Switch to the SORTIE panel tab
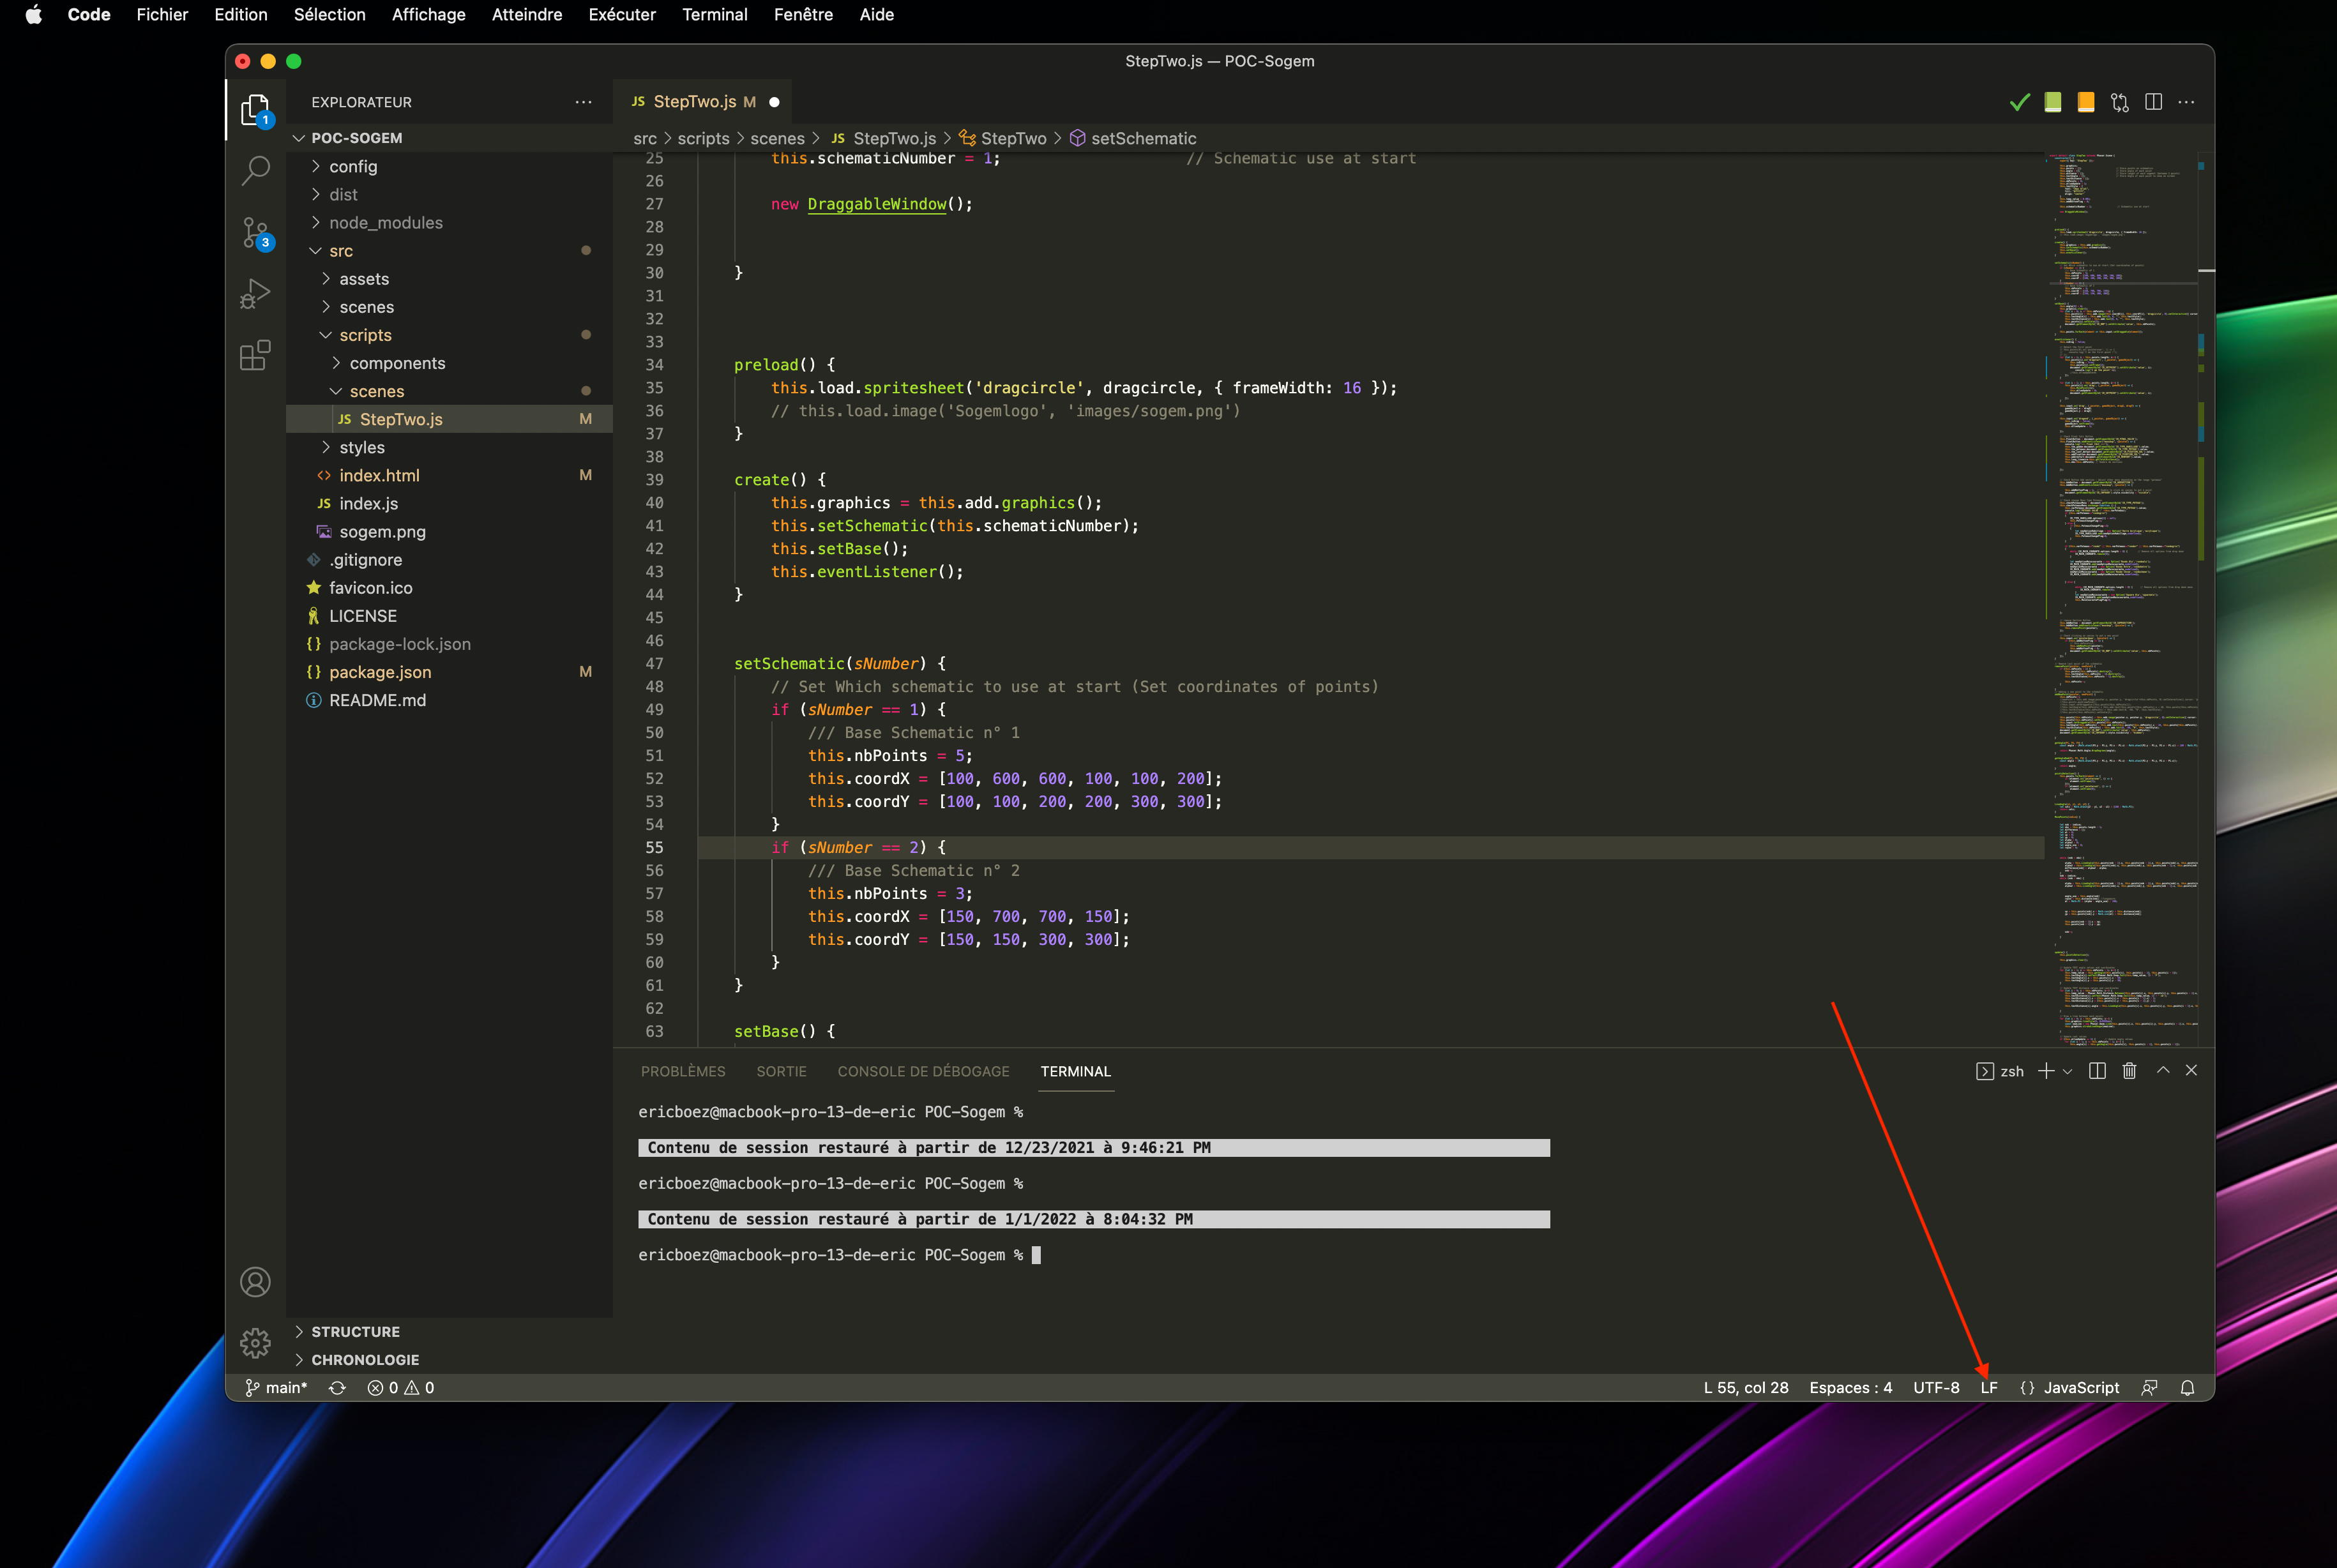The image size is (2337, 1568). tap(781, 1071)
